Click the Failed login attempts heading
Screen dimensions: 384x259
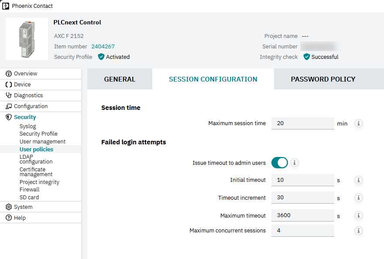(134, 142)
